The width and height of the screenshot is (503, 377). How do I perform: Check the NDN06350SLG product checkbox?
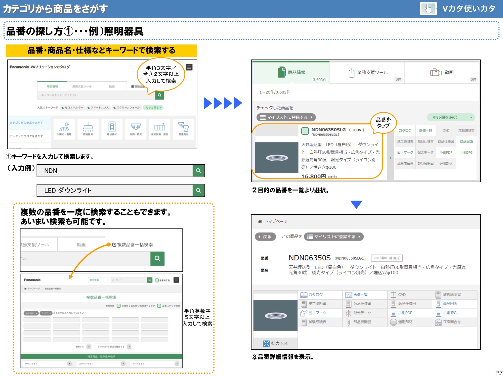(x=305, y=130)
